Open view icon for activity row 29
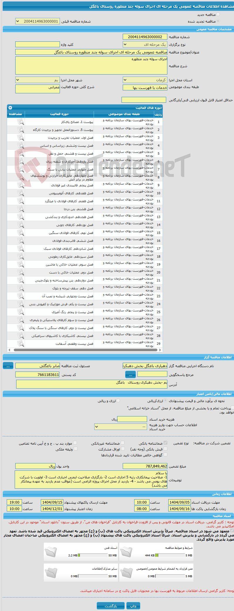234x611 pixels. click(21, 344)
